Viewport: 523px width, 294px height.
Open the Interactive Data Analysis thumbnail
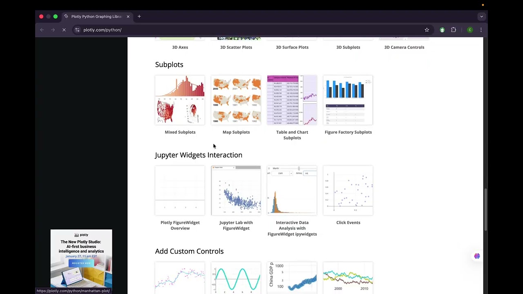pyautogui.click(x=292, y=190)
